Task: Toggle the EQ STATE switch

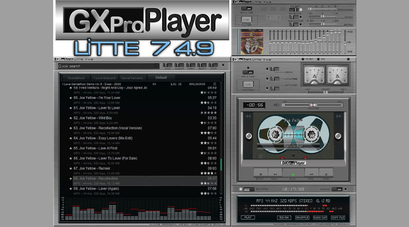Action: pos(294,17)
